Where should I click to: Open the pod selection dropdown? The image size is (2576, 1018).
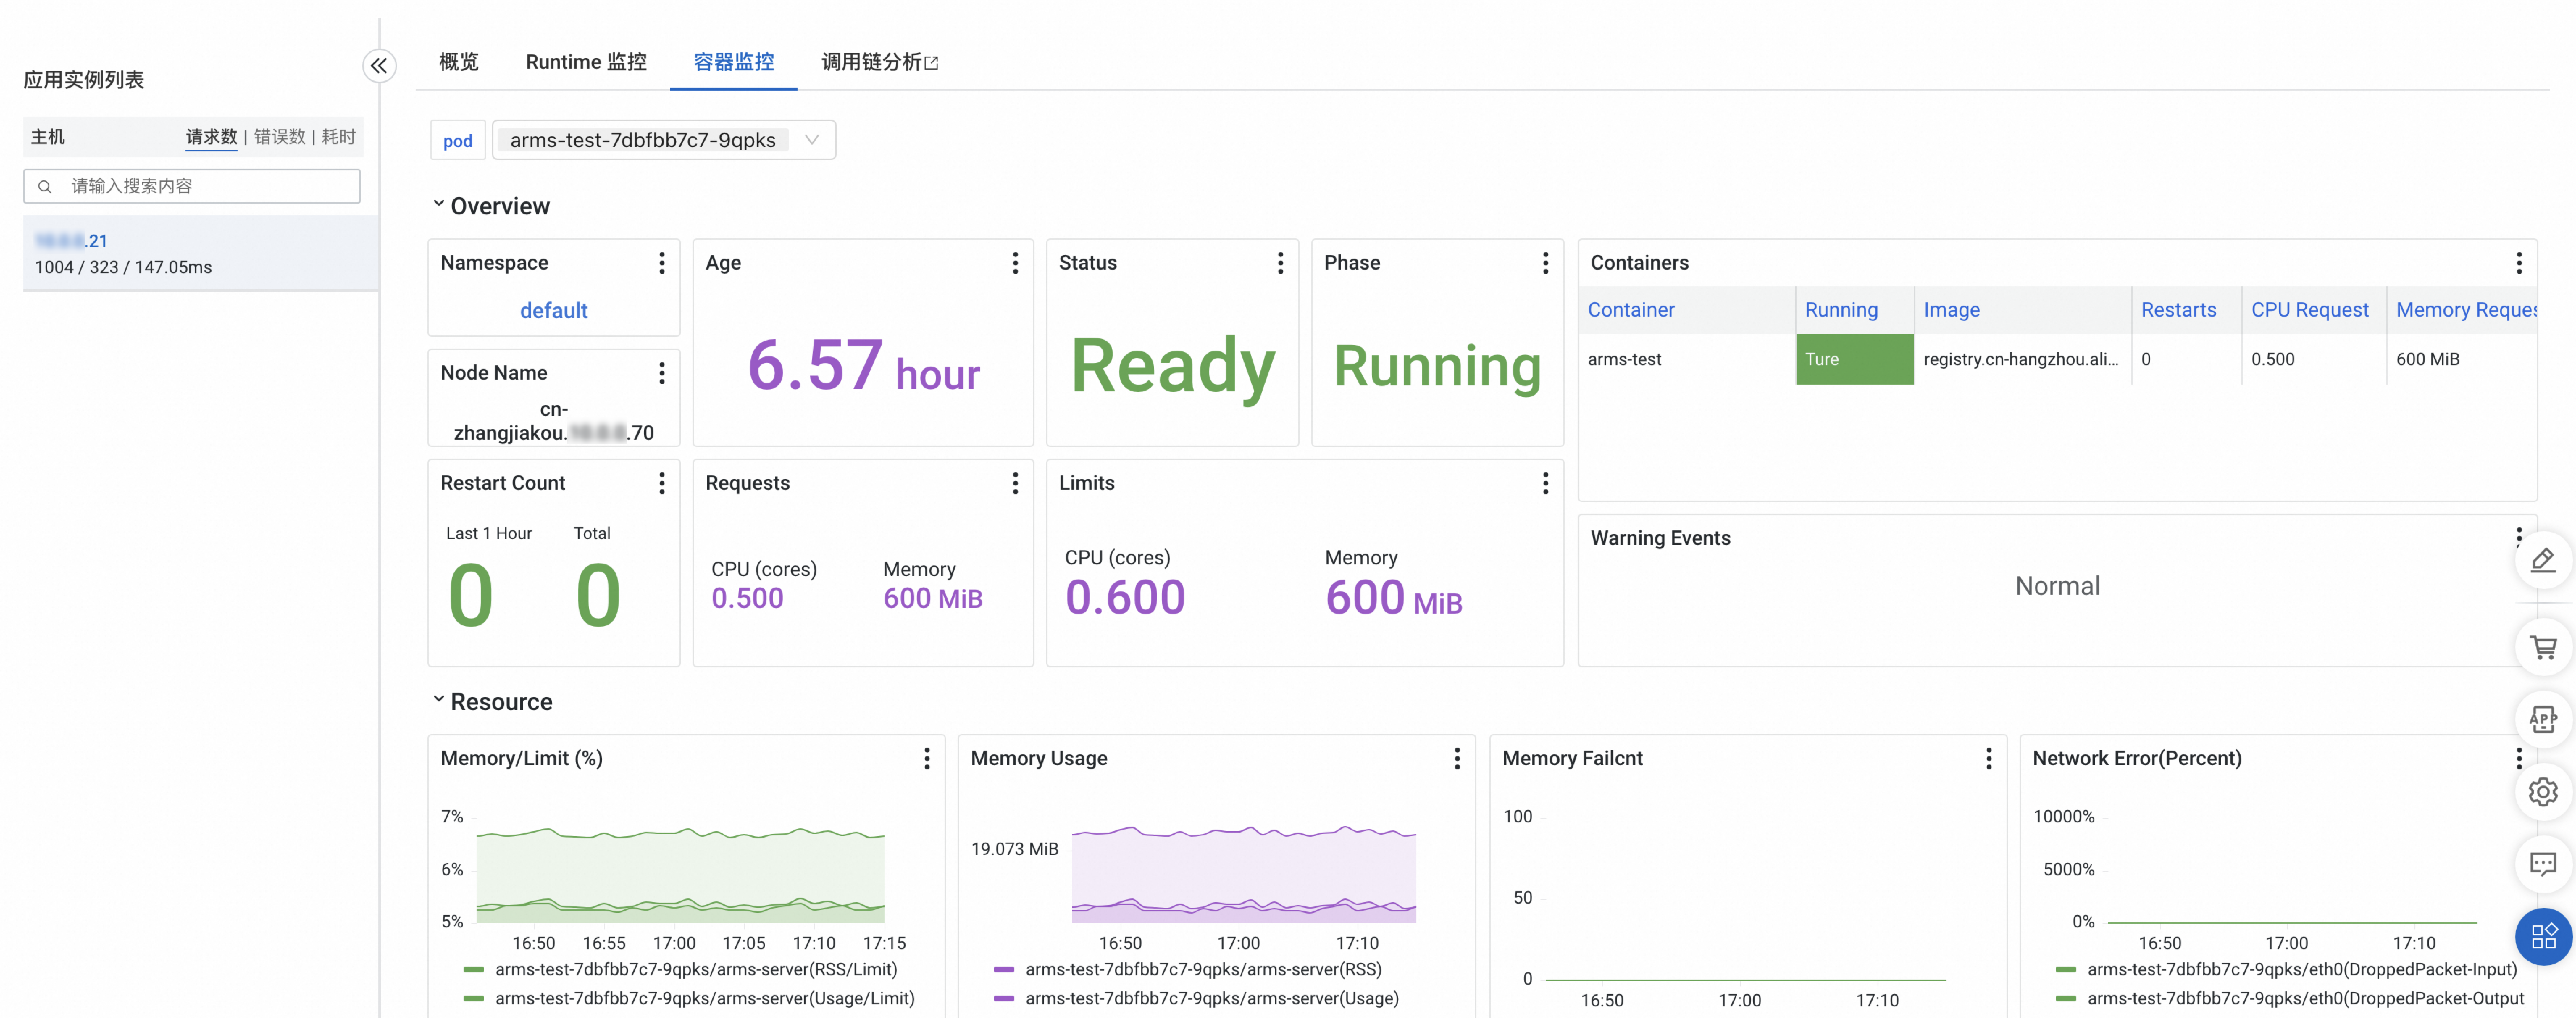[x=664, y=140]
